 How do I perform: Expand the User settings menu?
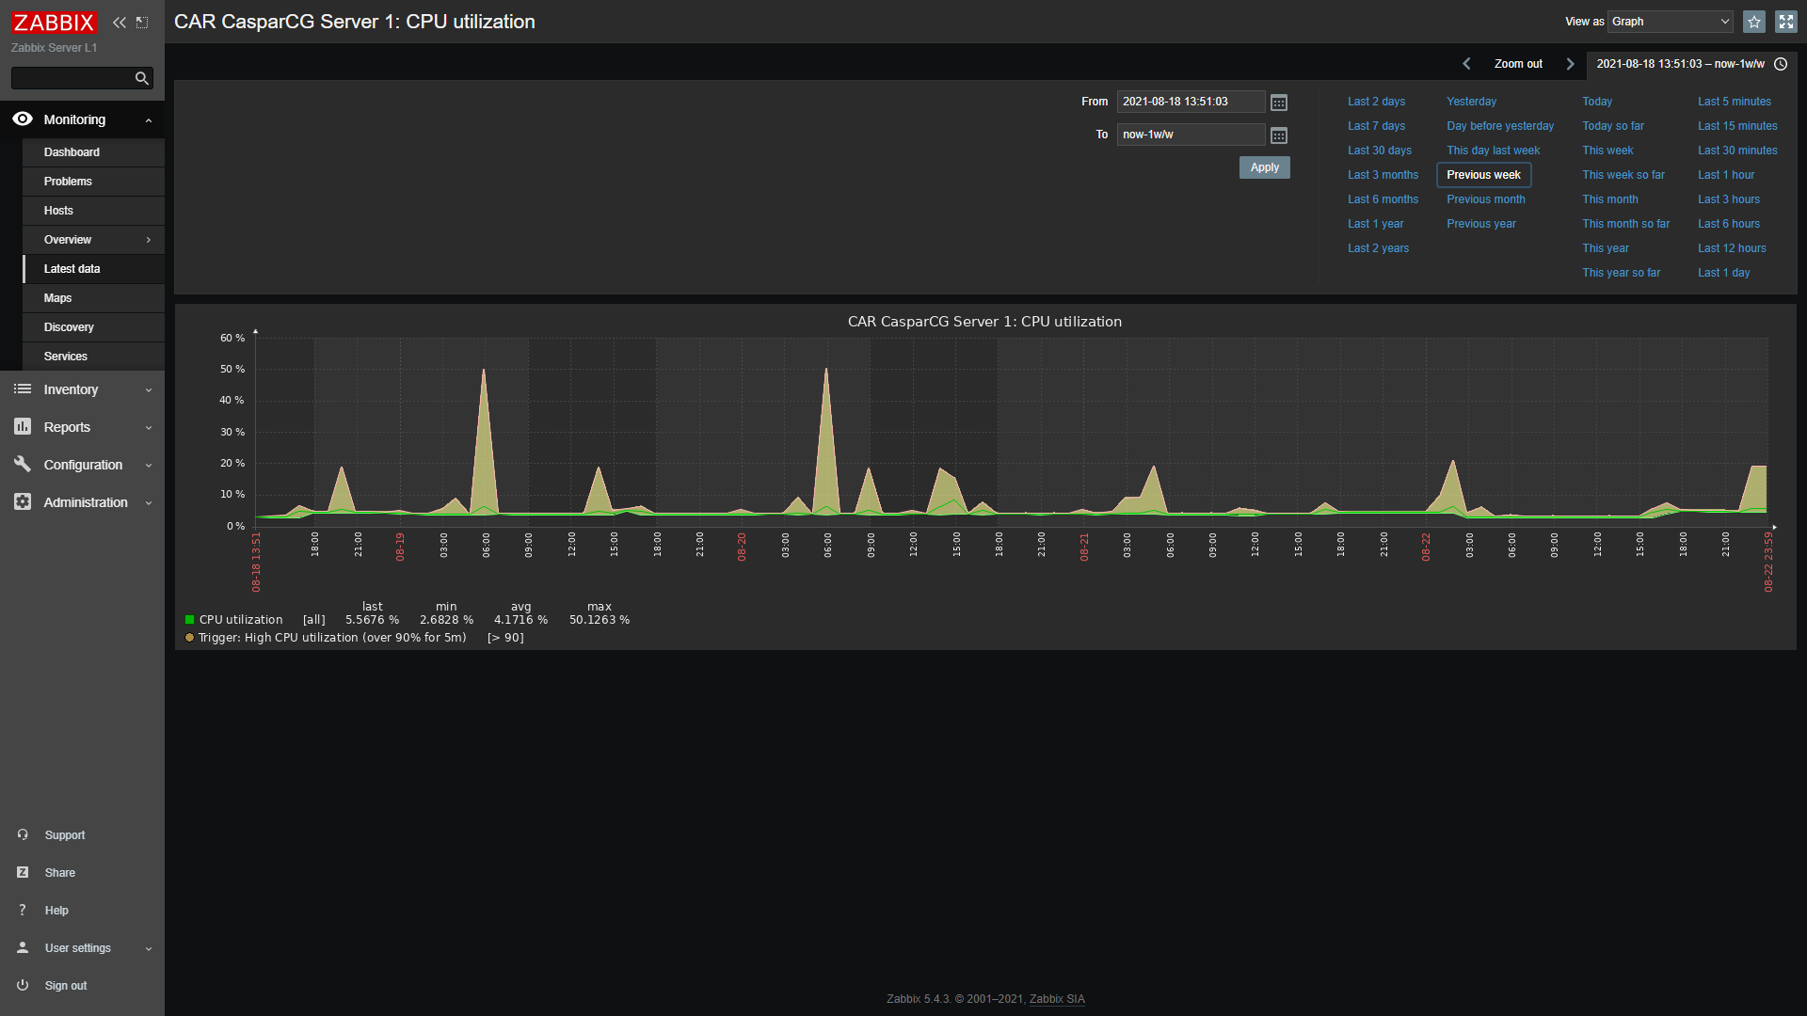pos(149,949)
